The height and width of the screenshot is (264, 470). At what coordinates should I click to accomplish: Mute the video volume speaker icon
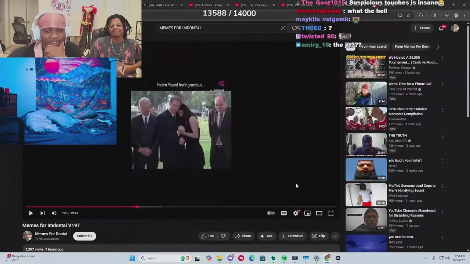[x=54, y=213]
